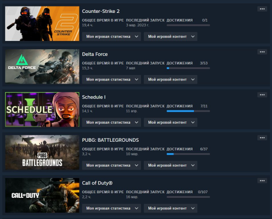The width and height of the screenshot is (272, 219).
Task: Open the three-dot menu for Counter-Strike 2
Action: [262, 9]
